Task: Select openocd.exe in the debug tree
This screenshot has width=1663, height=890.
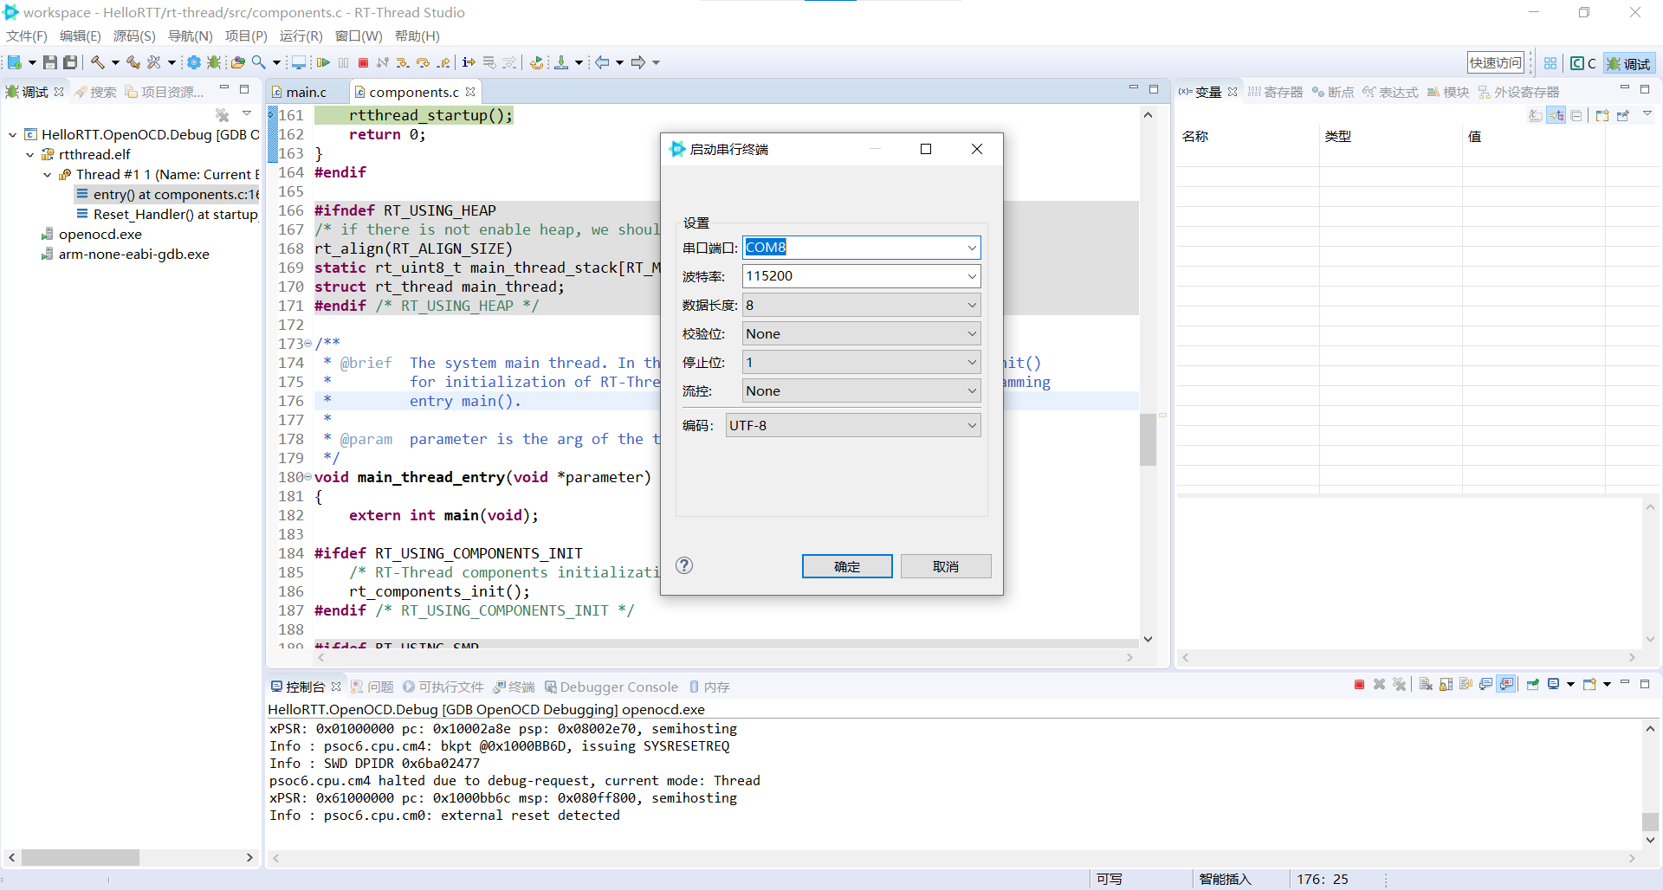Action: 92,235
